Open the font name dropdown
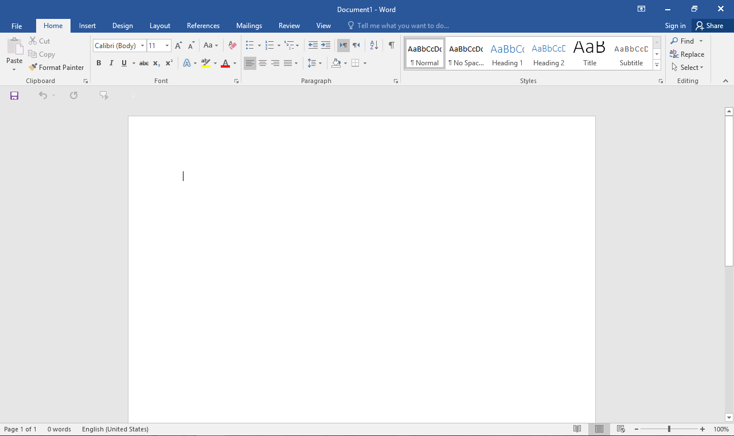734x436 pixels. tap(143, 46)
